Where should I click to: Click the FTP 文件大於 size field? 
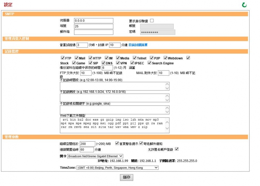pos(86,73)
